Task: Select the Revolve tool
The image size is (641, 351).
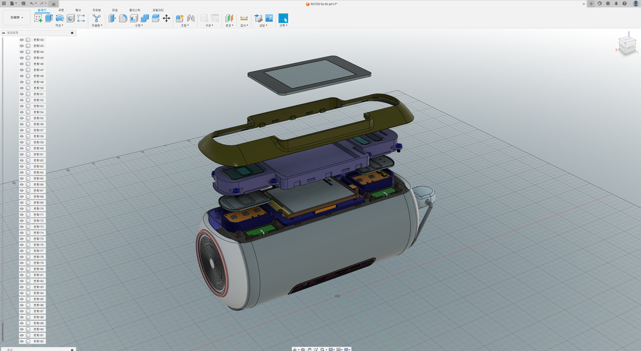Action: (x=60, y=18)
